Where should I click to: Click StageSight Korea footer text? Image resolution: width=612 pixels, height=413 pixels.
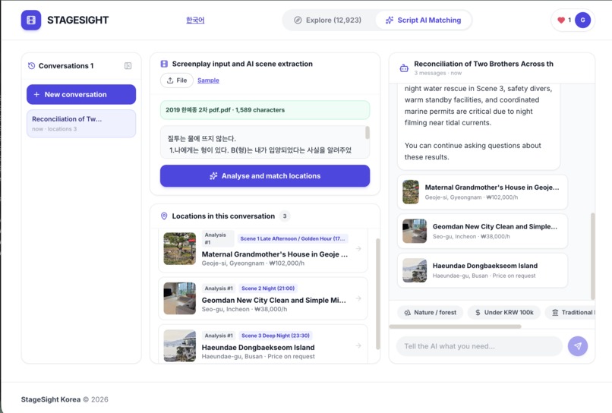click(x=51, y=399)
